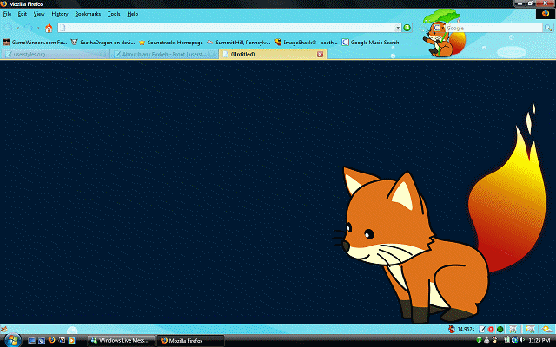Click the search magnifier button

548,28
